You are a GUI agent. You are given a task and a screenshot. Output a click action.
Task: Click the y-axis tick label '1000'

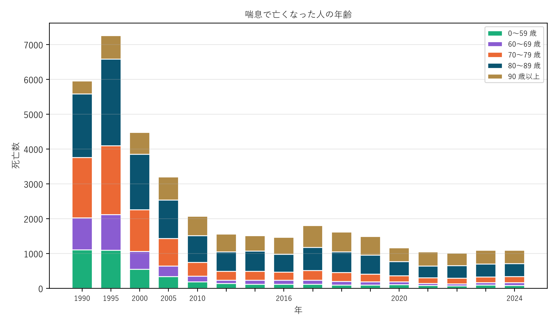point(34,254)
